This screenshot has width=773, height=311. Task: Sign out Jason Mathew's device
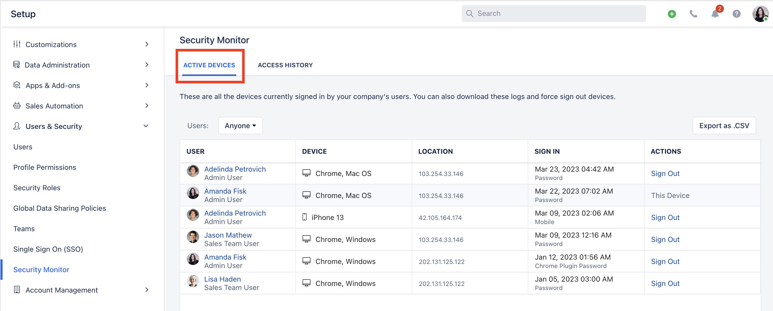pyautogui.click(x=665, y=239)
